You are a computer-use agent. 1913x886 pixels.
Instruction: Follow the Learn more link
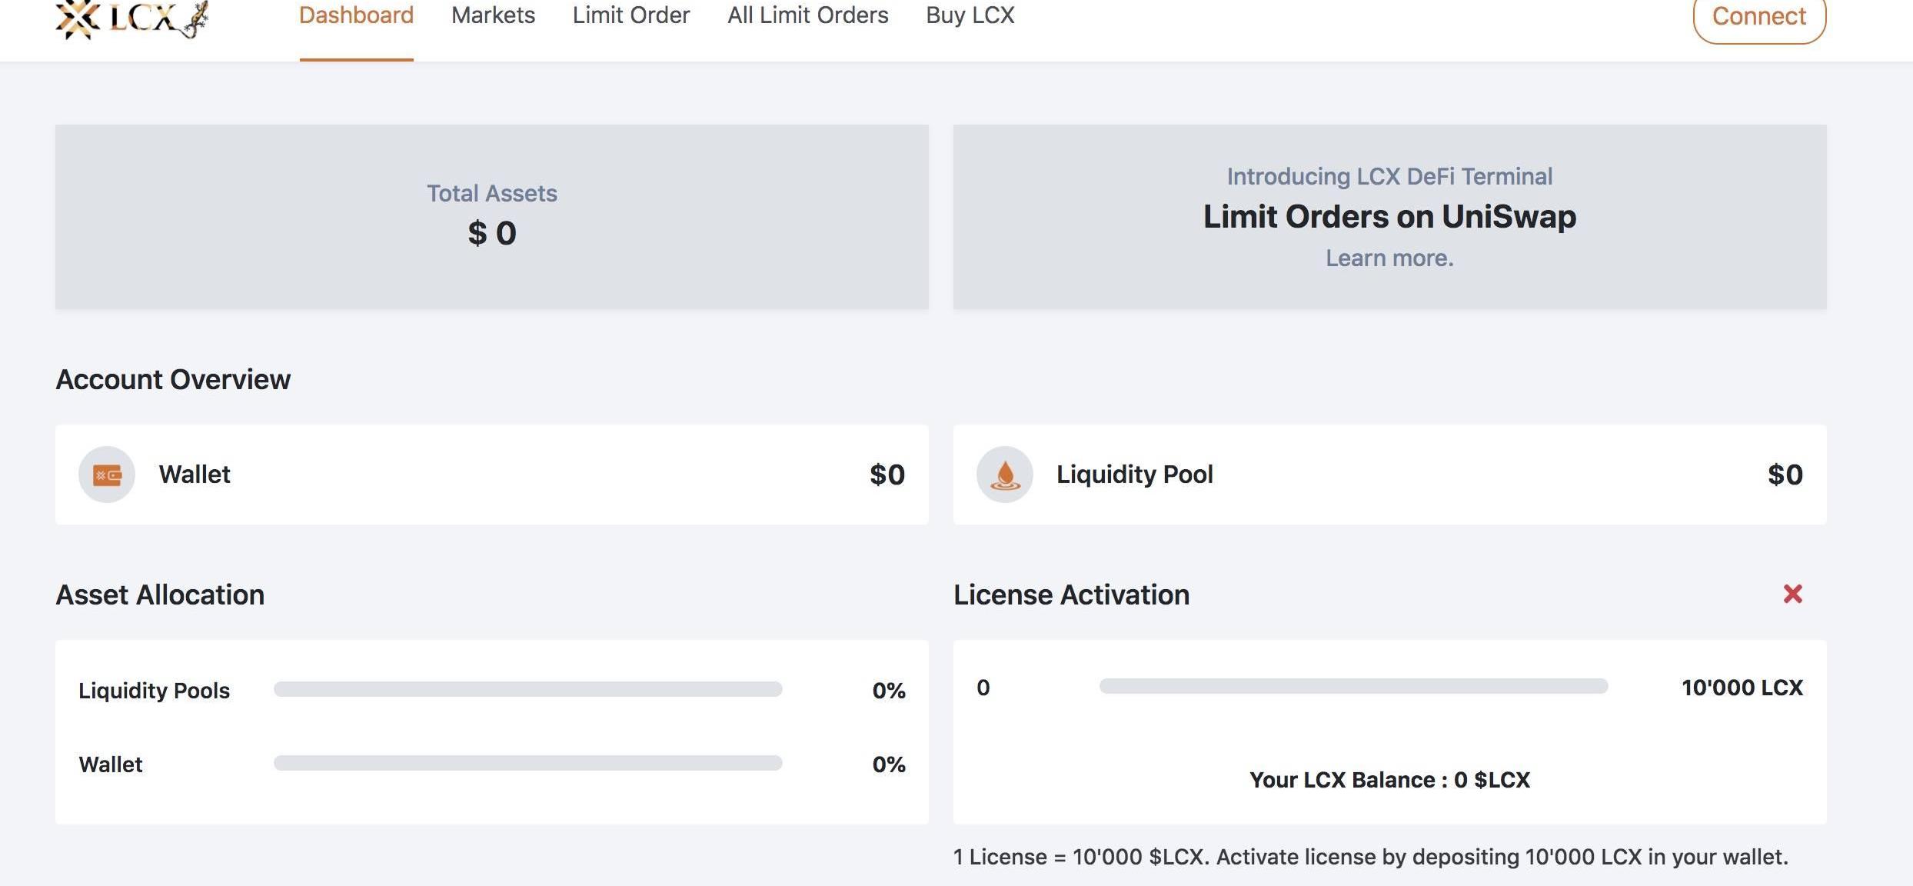1389,258
